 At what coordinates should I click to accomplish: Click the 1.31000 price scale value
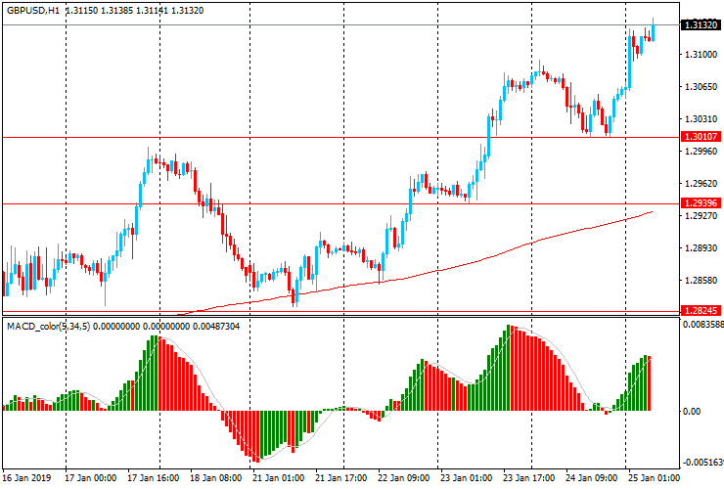pyautogui.click(x=699, y=55)
